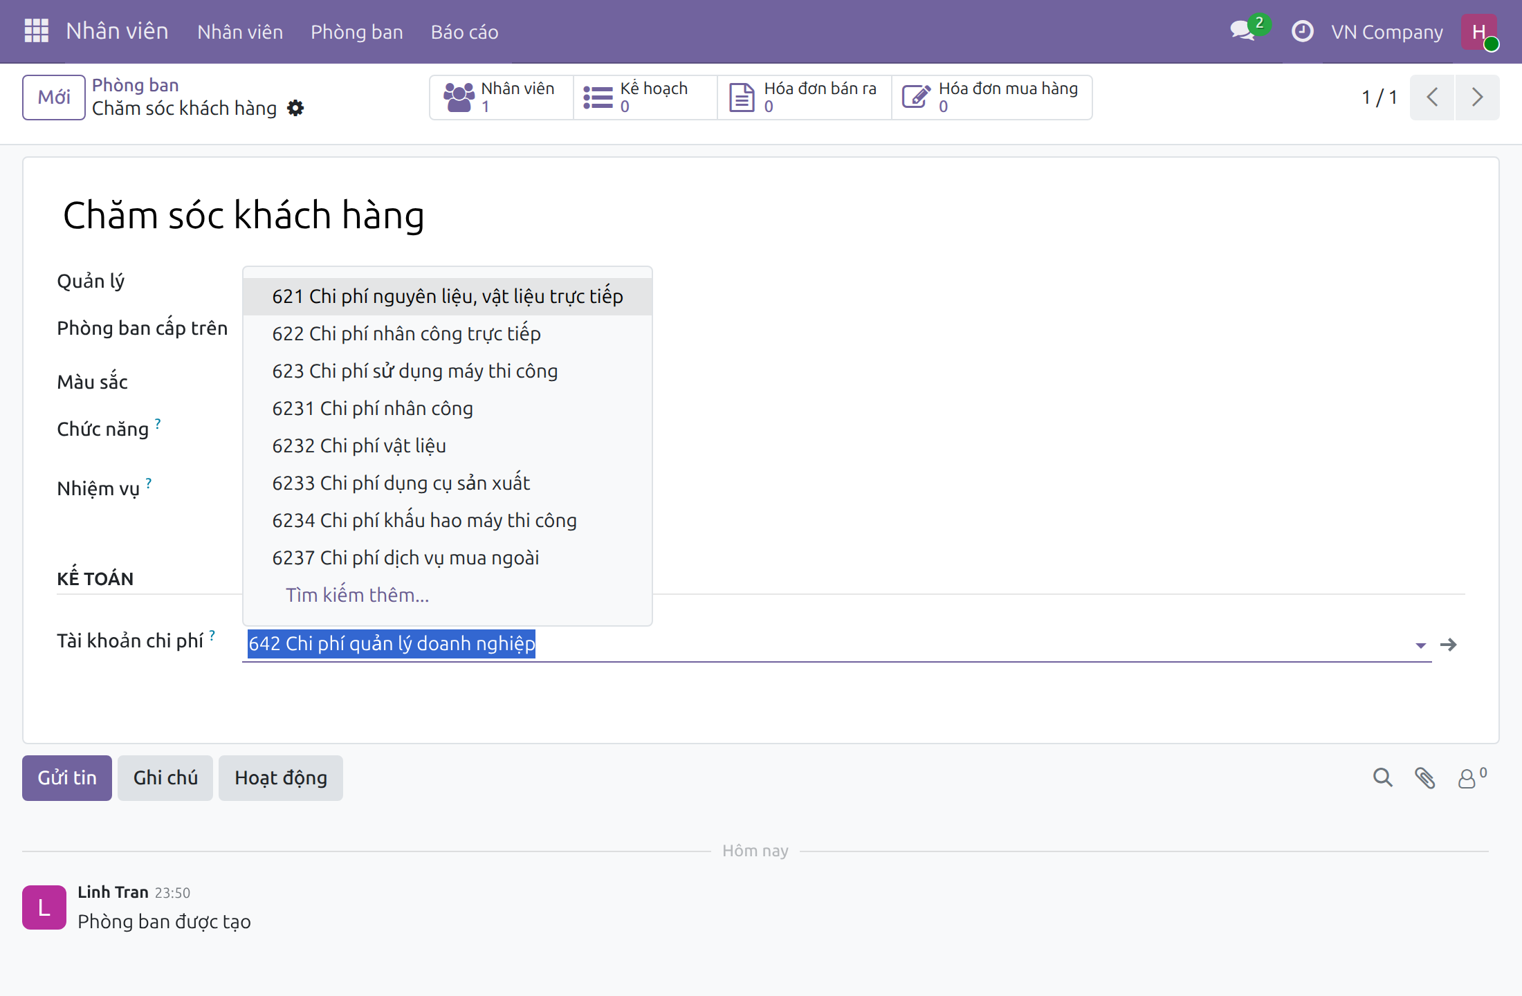The height and width of the screenshot is (996, 1522).
Task: Open the apps grid menu icon
Action: click(36, 31)
